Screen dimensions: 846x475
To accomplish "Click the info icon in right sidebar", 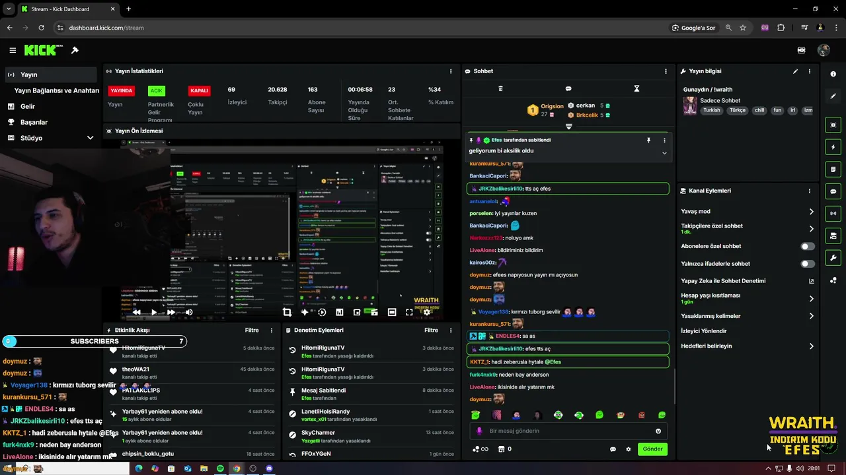I will click(833, 74).
